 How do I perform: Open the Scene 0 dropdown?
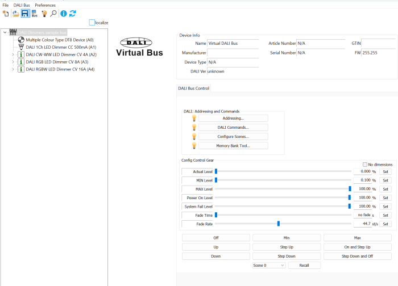(x=269, y=265)
